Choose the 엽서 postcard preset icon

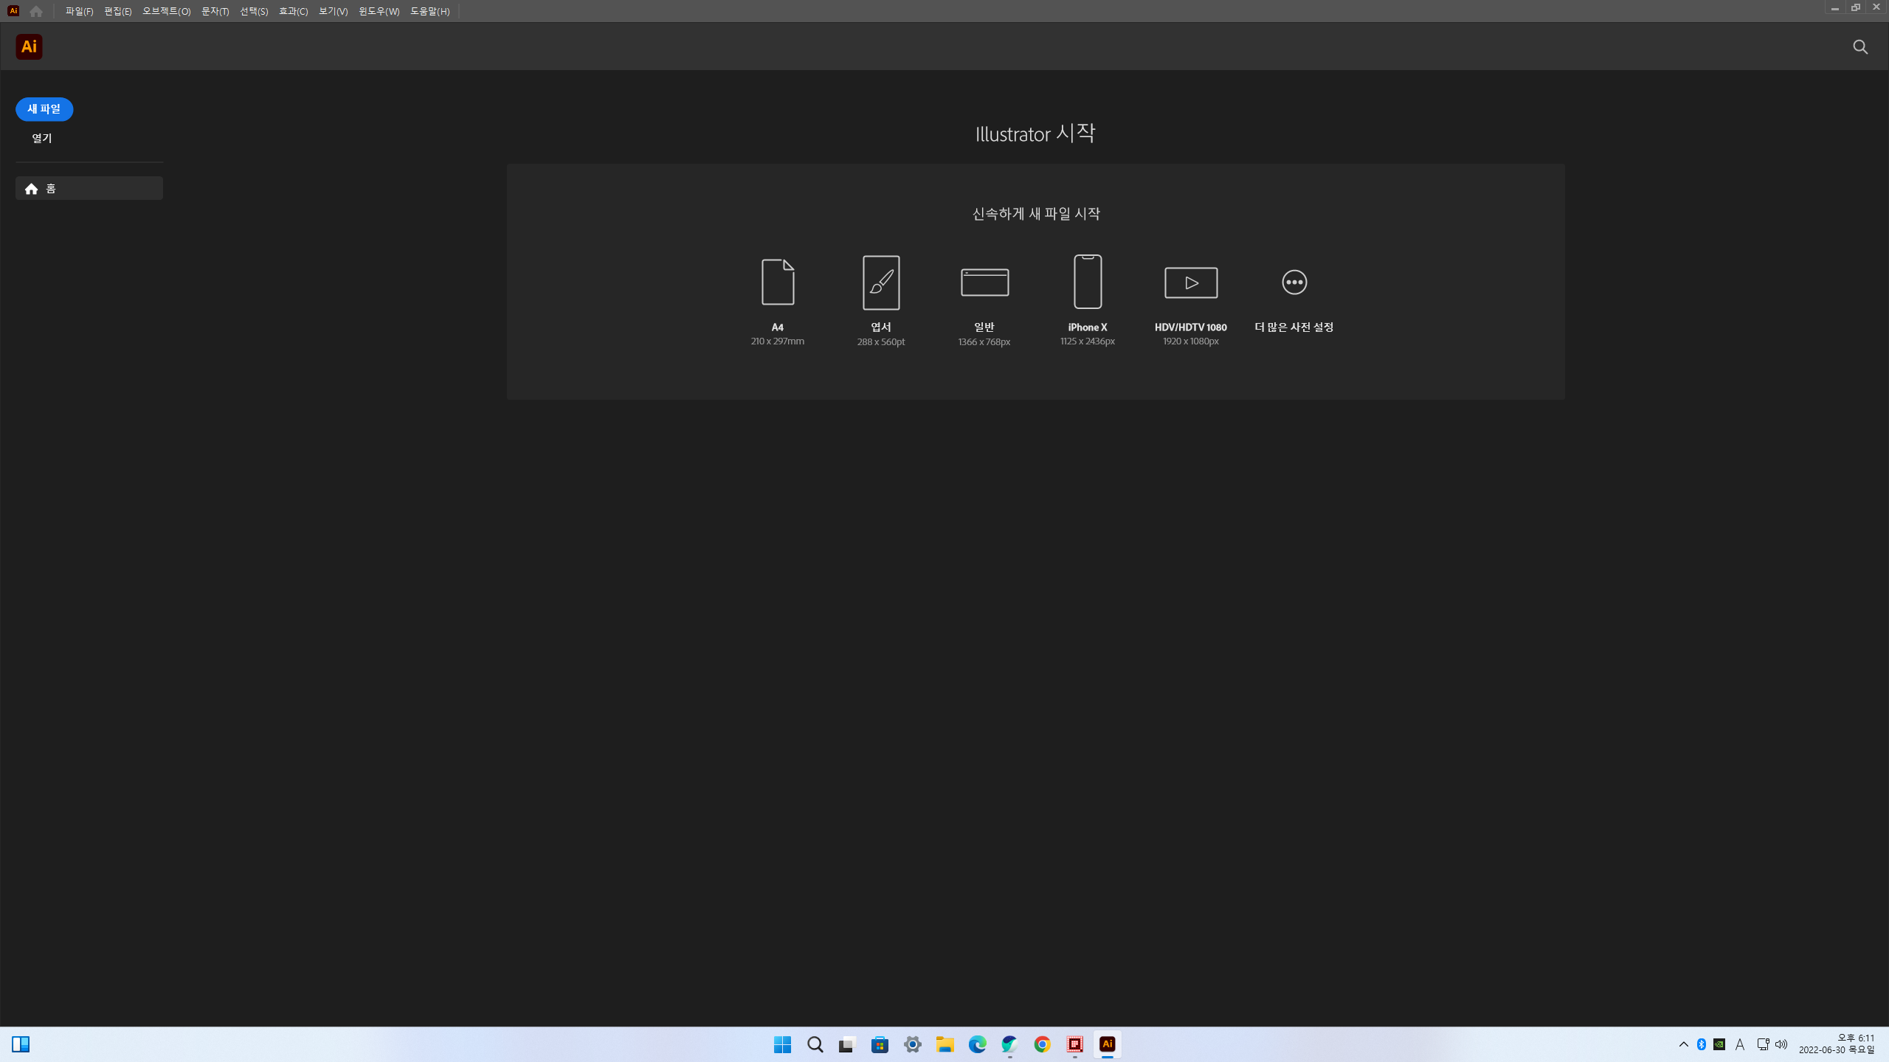881,282
